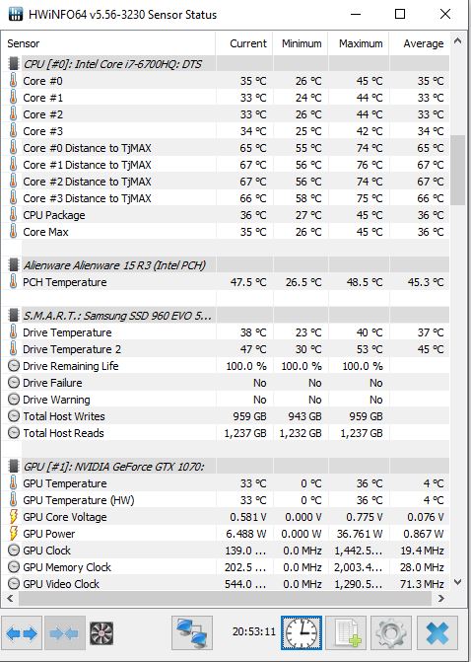Open the fan control icon
Viewport: 471px width, 662px height.
(x=101, y=633)
